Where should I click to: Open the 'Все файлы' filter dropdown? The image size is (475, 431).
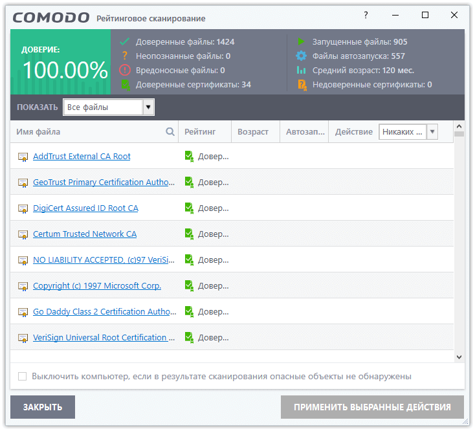[x=109, y=107]
